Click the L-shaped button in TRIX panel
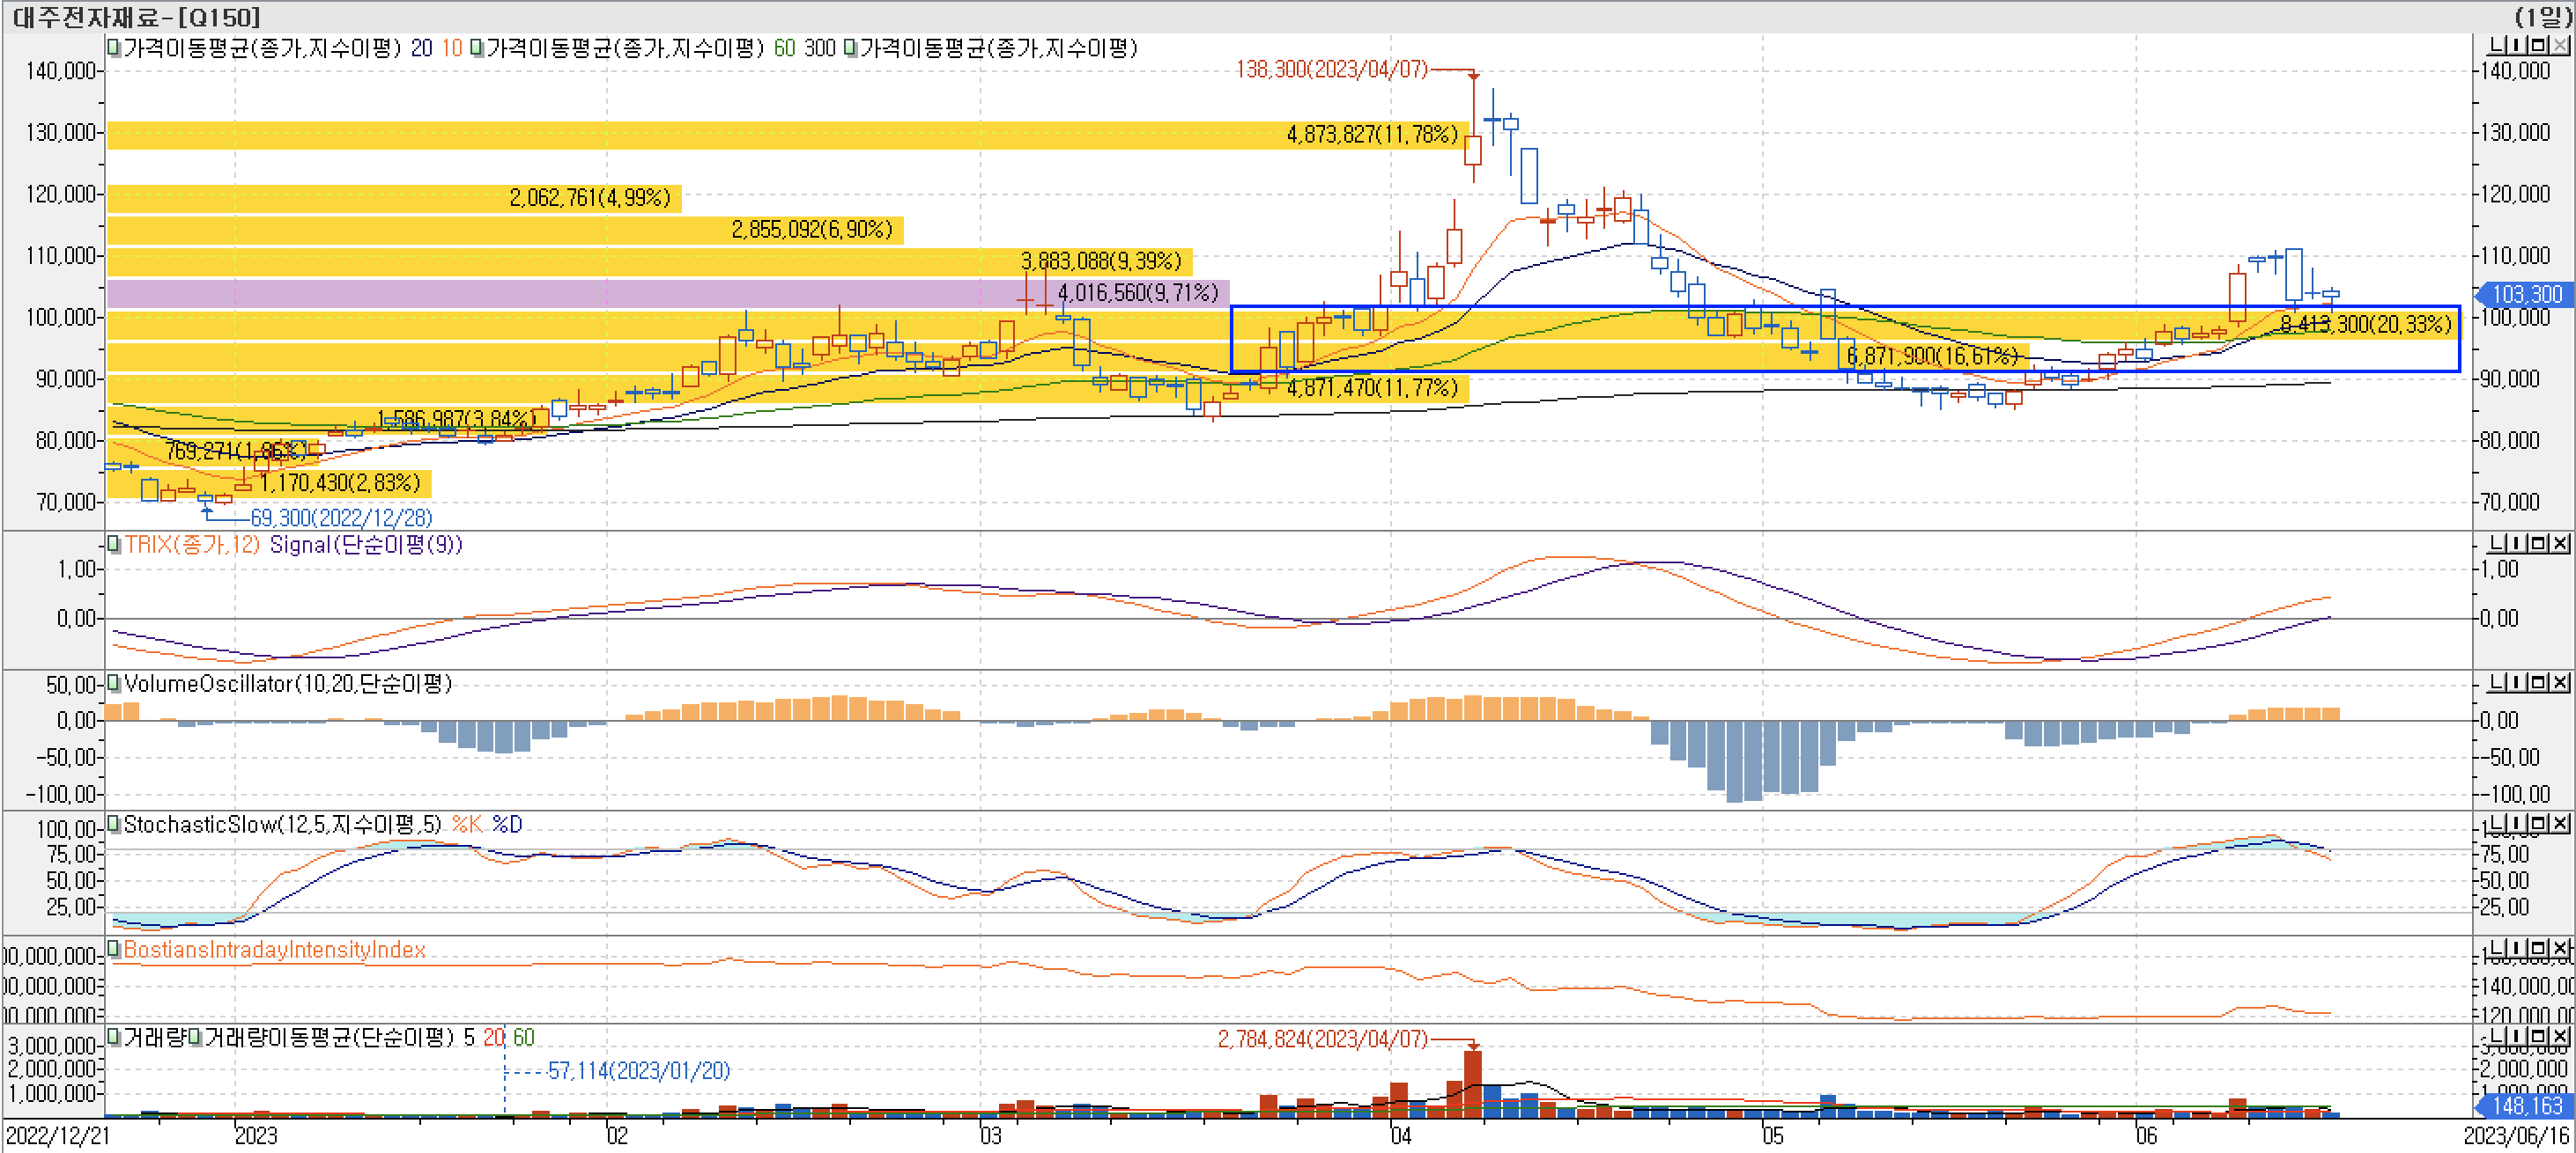This screenshot has width=2576, height=1153. click(2497, 542)
